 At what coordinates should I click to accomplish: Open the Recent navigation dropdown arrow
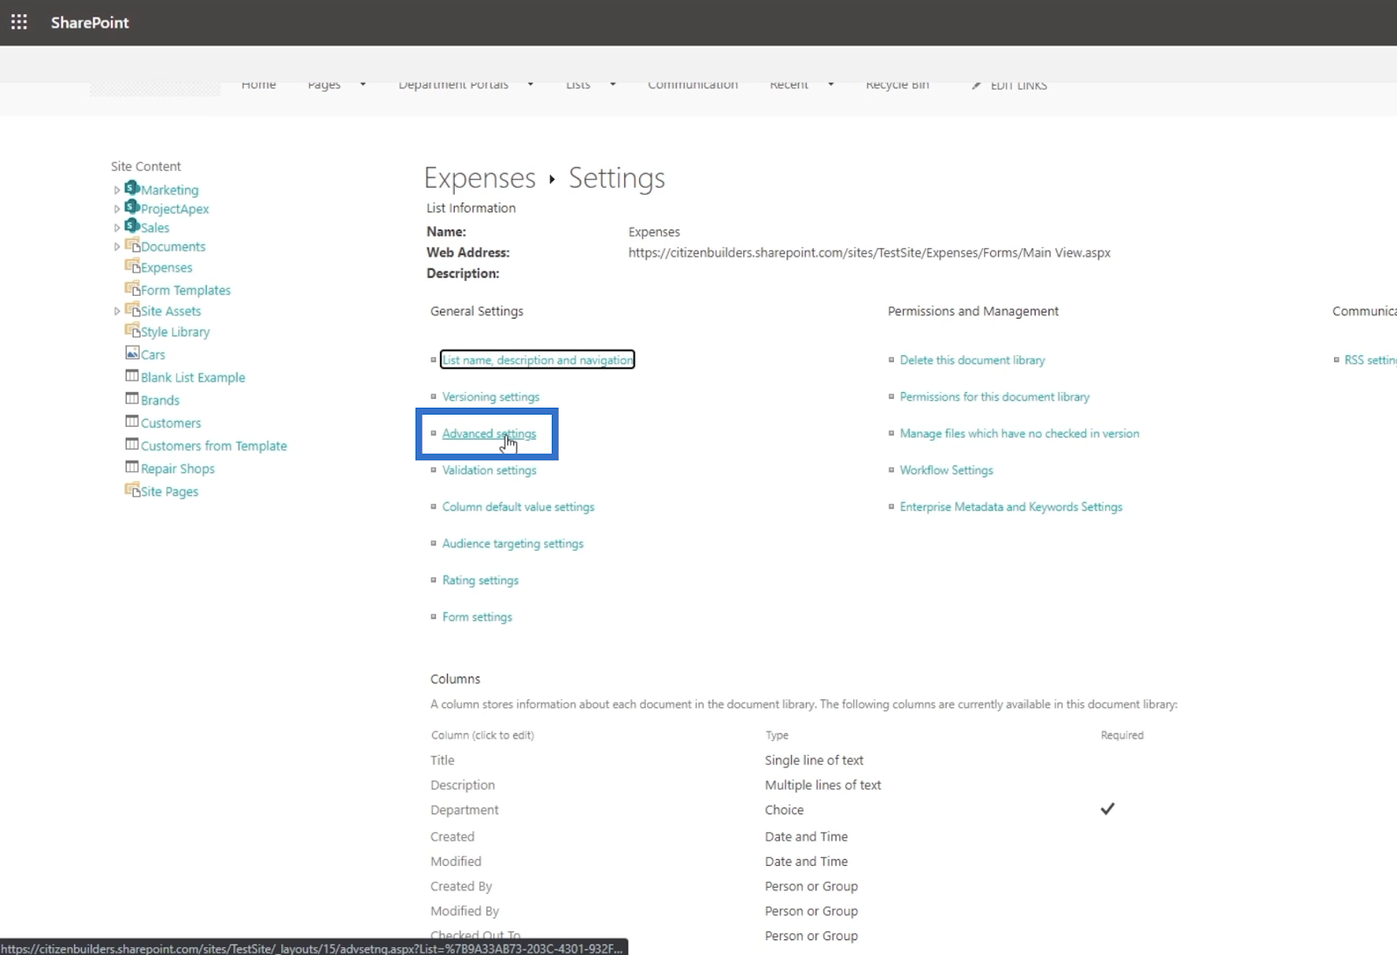830,85
